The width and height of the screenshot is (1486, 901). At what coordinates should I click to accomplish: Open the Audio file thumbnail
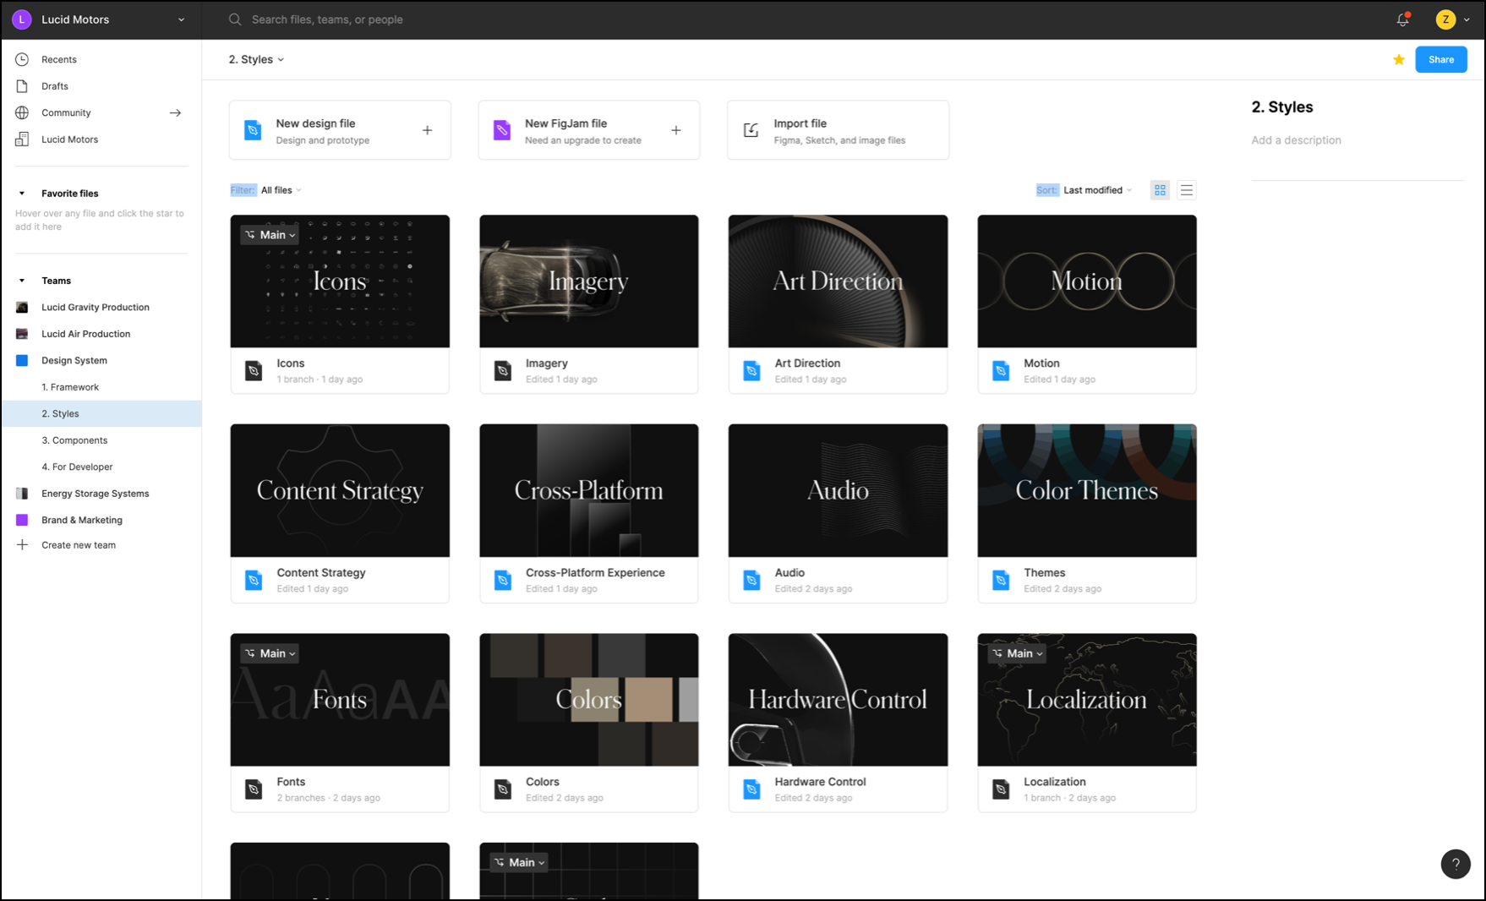click(838, 490)
